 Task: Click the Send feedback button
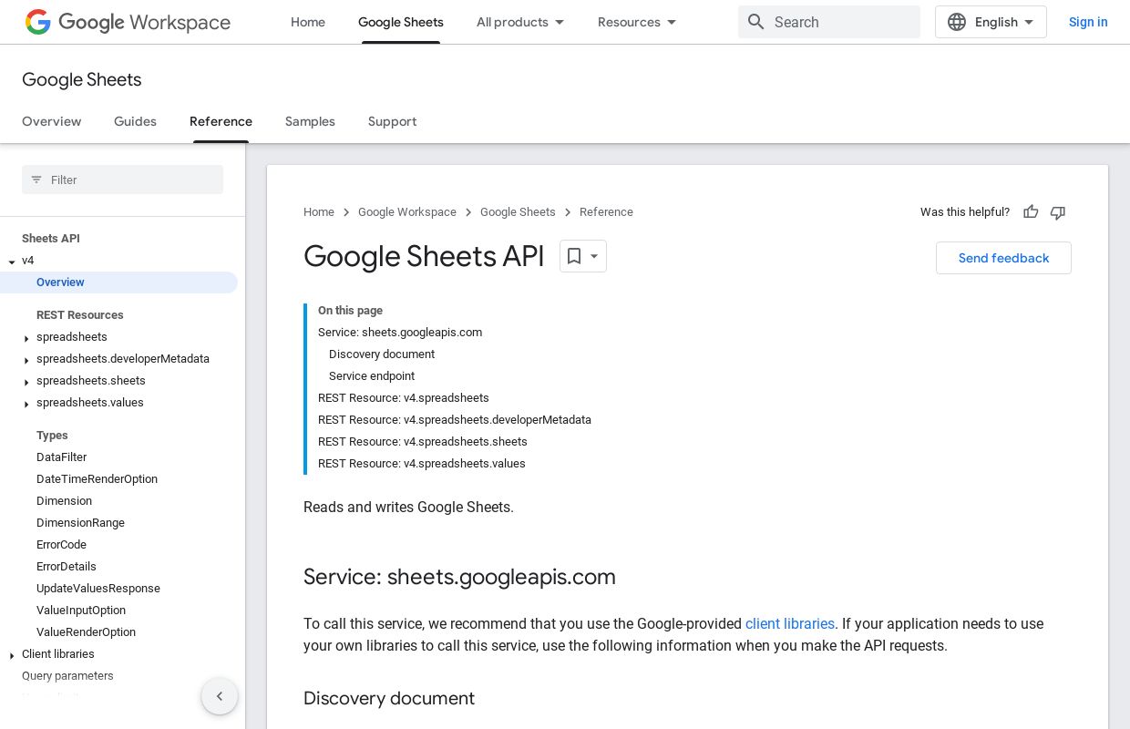1003,258
